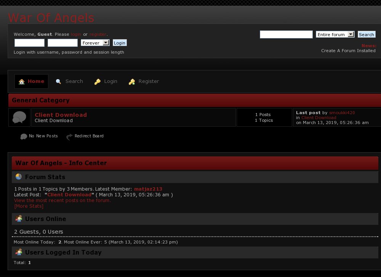Click the password input field
The width and height of the screenshot is (381, 277).
(62, 43)
